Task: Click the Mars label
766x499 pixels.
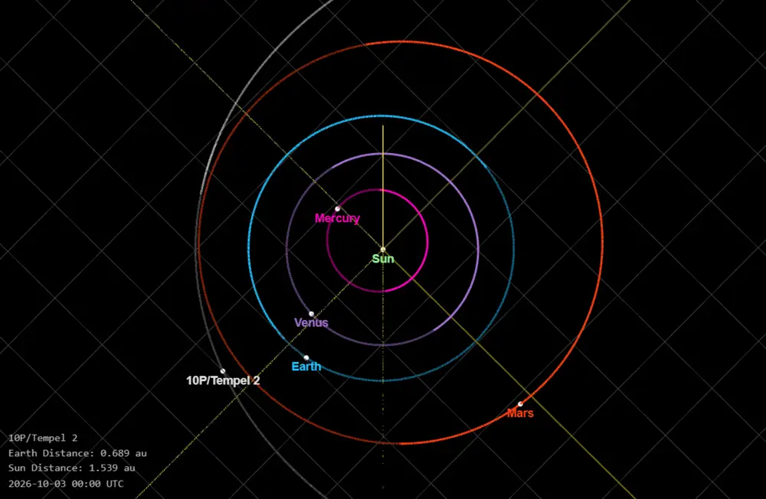Action: click(520, 413)
